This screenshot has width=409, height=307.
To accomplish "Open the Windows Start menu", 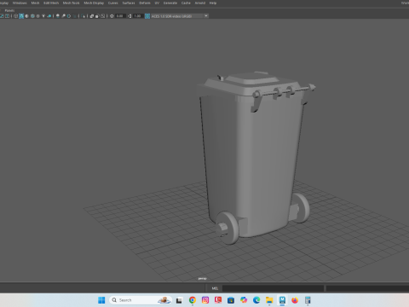I will (101, 300).
